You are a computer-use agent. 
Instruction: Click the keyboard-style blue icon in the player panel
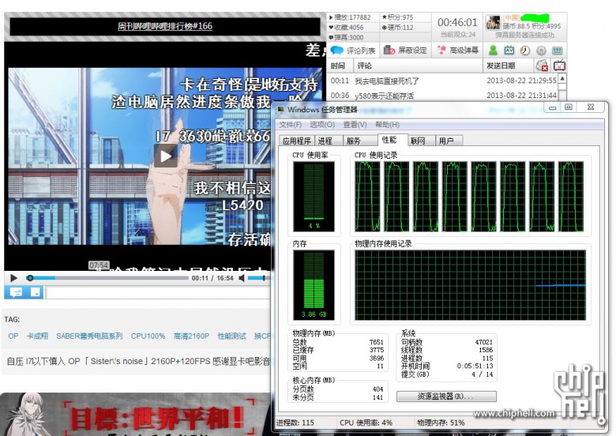click(557, 51)
